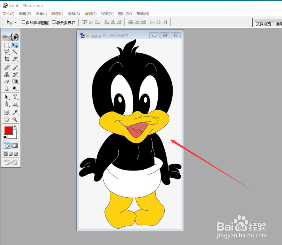
Task: Select the Eraser tool
Action: click(x=7, y=82)
